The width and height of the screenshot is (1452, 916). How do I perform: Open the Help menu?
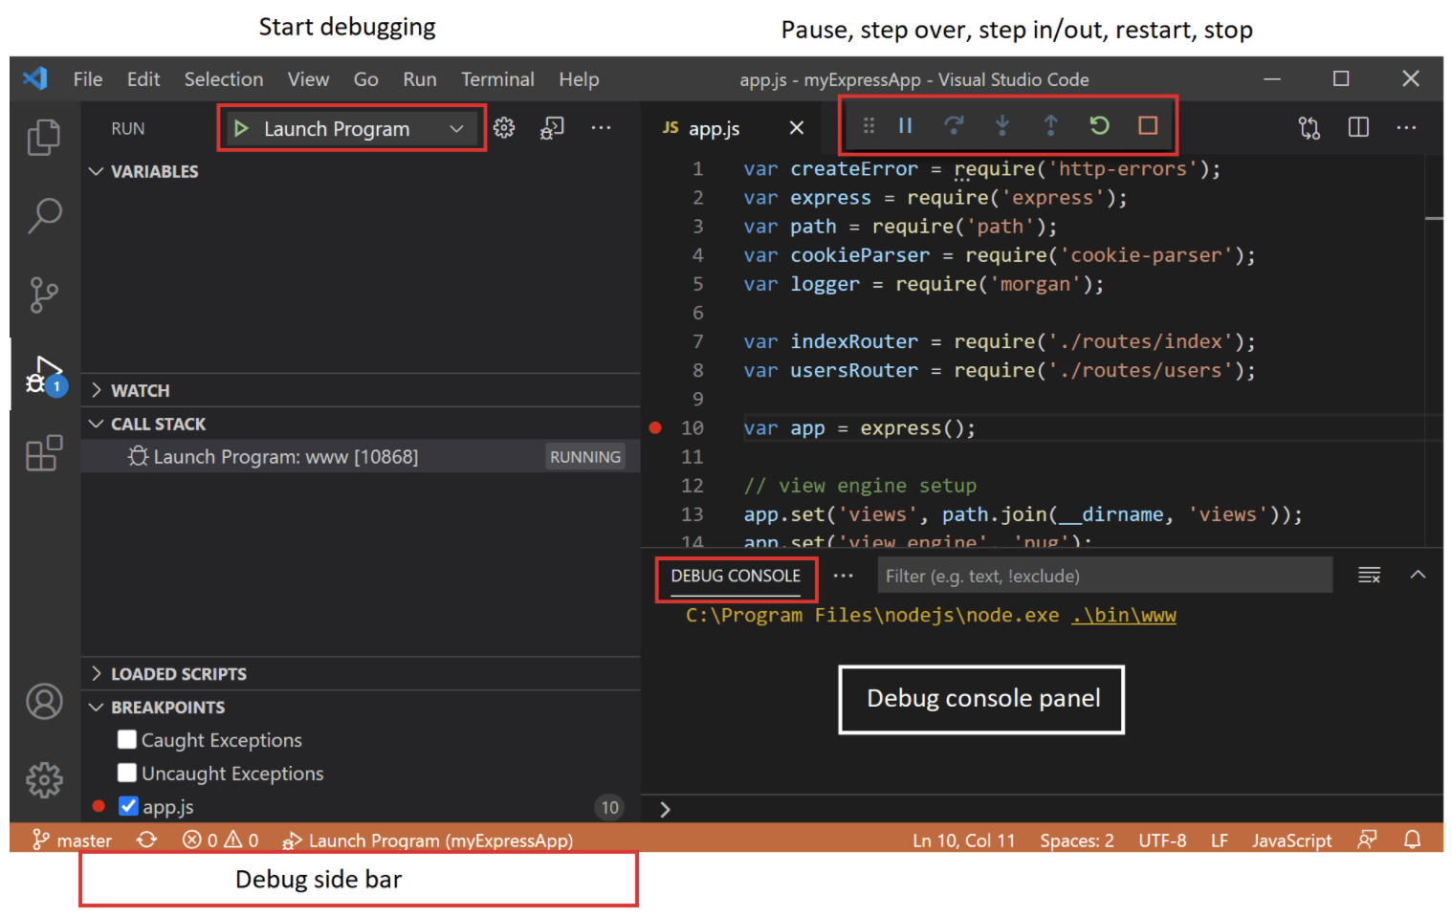point(579,79)
